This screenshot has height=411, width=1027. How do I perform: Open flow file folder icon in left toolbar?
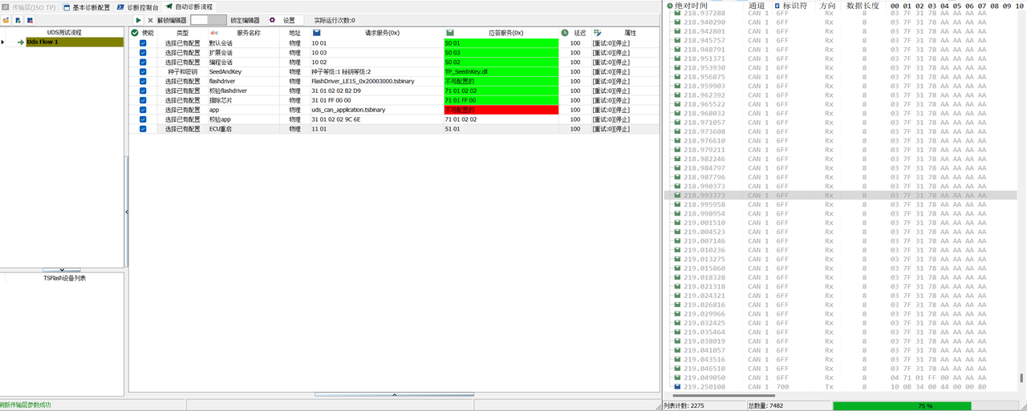pyautogui.click(x=6, y=20)
